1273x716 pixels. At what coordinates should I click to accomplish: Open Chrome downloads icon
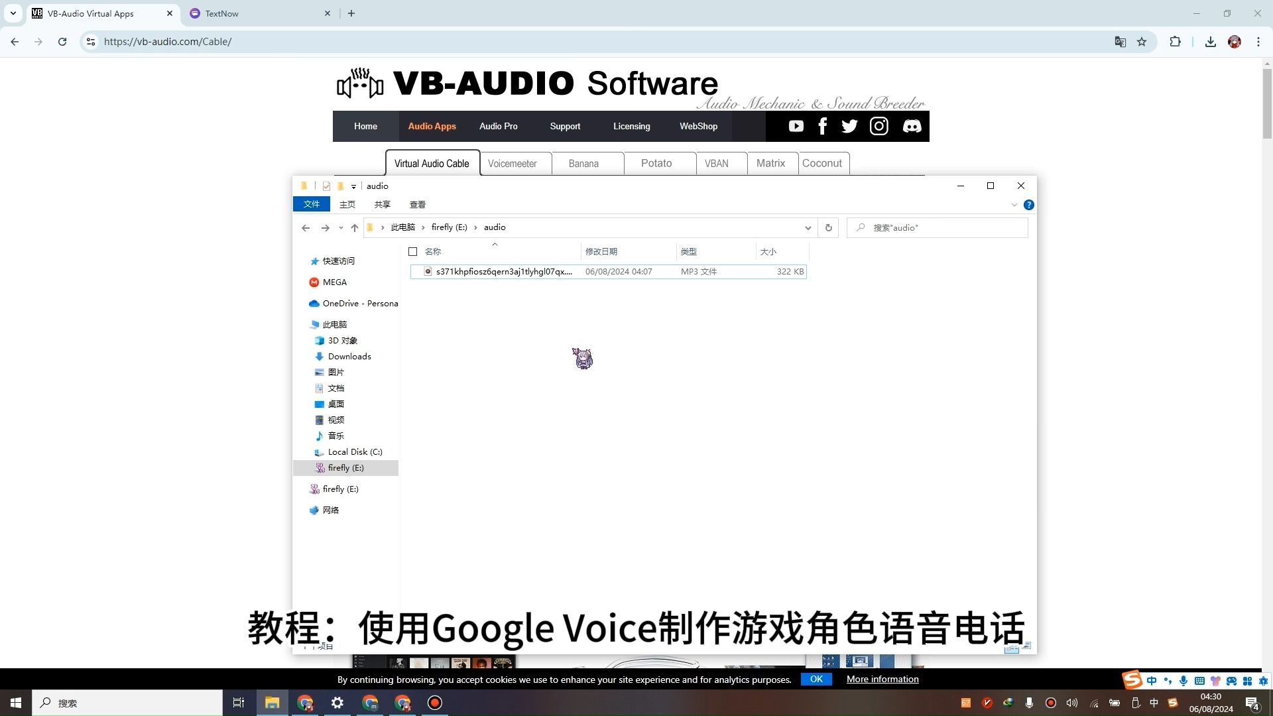click(1211, 42)
